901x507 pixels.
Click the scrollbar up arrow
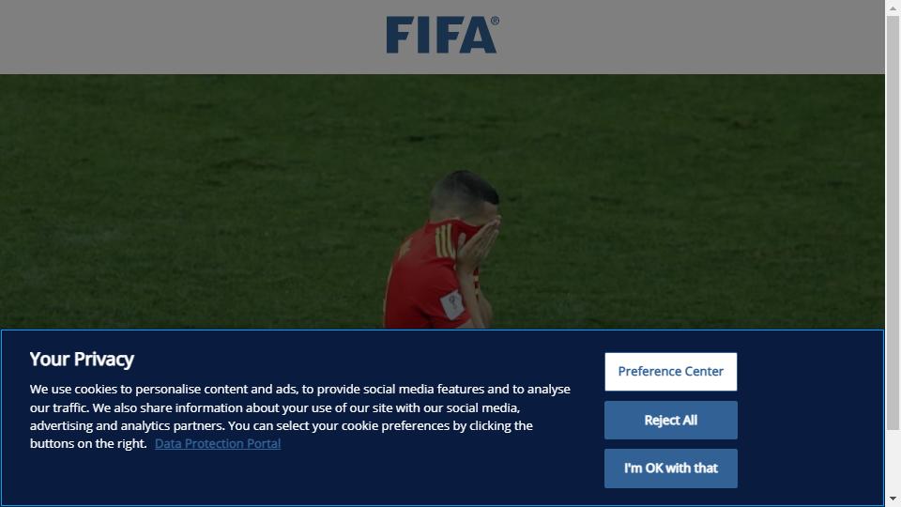pos(893,8)
